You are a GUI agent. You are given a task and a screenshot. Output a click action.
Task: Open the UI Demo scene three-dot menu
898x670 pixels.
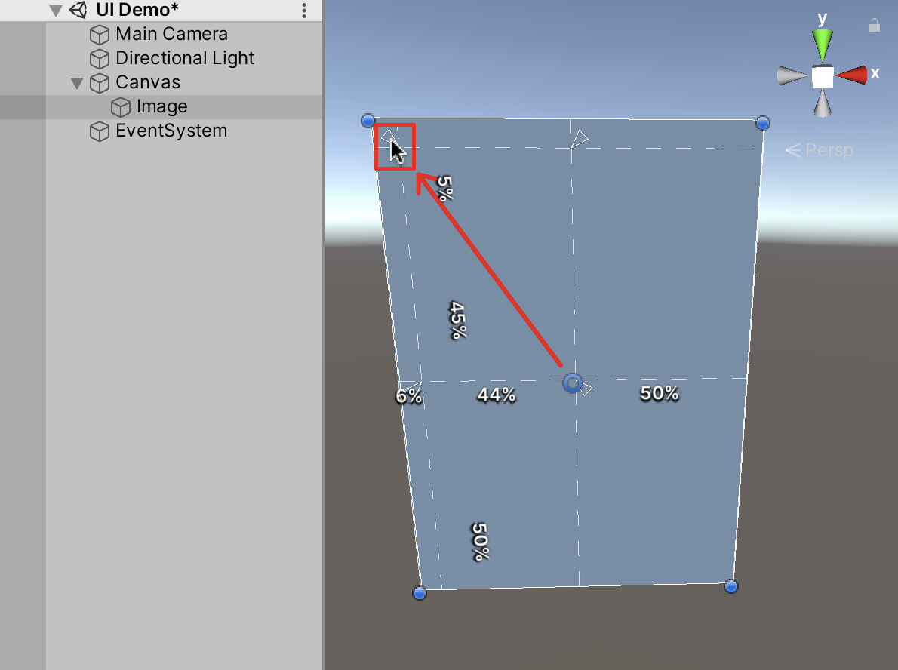point(304,11)
